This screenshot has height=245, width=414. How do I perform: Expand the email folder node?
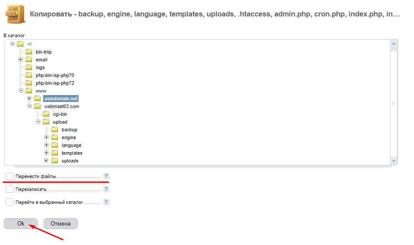pyautogui.click(x=20, y=60)
